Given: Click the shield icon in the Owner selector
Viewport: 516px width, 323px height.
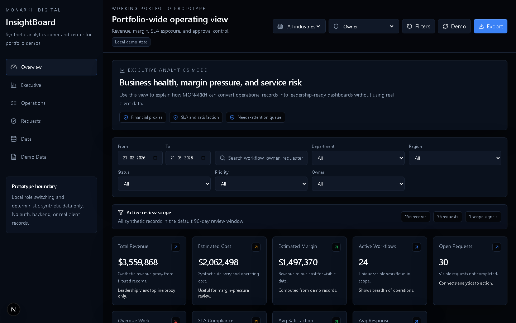Looking at the screenshot, I should point(336,26).
